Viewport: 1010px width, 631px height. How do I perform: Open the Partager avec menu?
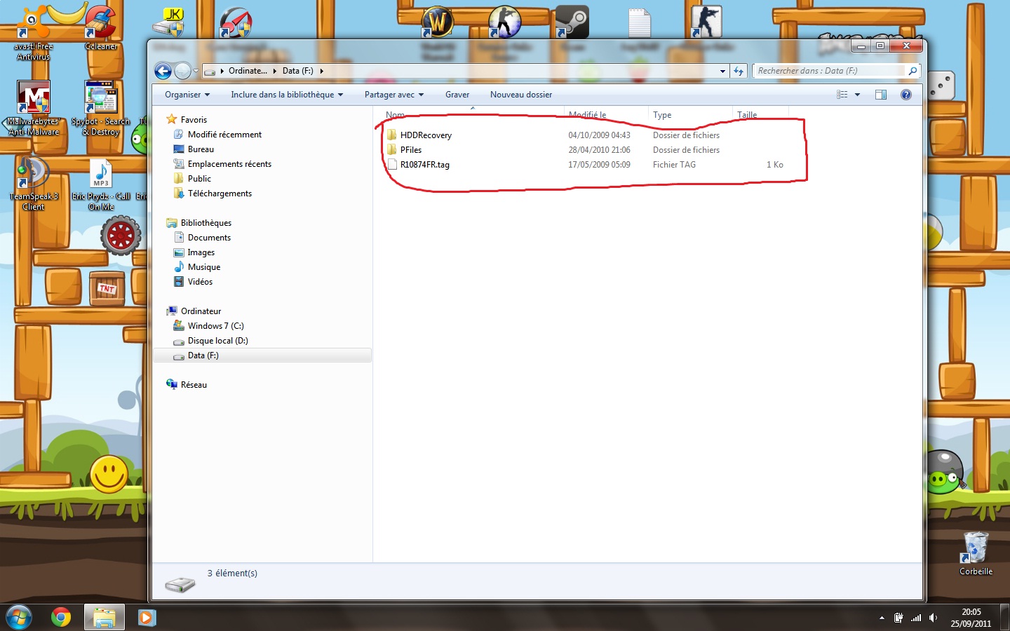[x=394, y=95]
